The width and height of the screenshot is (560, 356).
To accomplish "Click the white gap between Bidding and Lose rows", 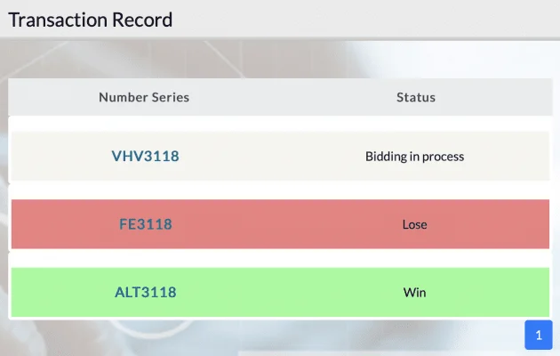I will pos(280,190).
